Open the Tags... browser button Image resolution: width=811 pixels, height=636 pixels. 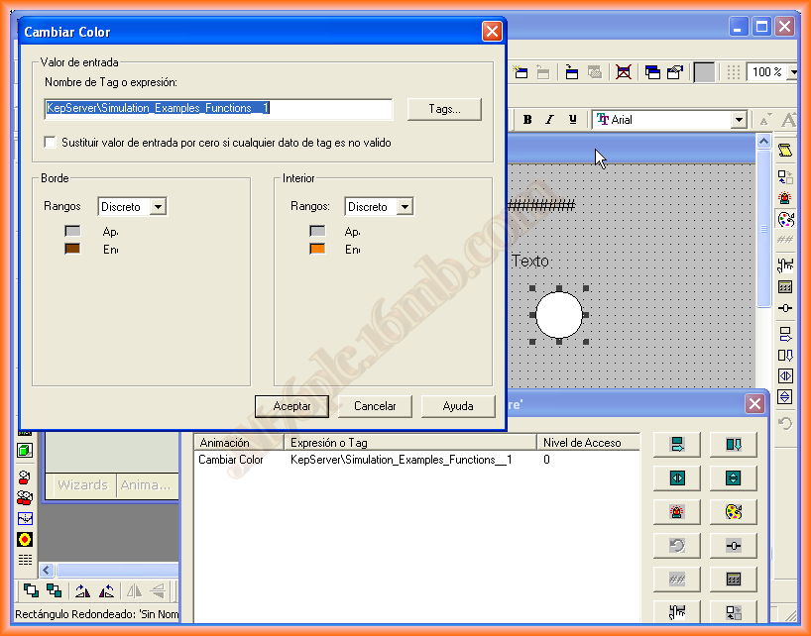point(444,109)
